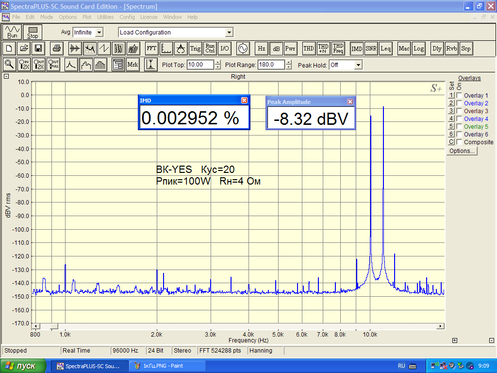Open the Mode menu

47,17
